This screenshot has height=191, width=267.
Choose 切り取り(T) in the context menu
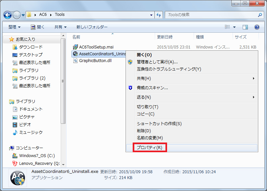point(192,107)
